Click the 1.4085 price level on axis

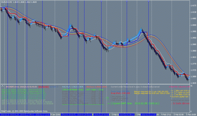click(x=194, y=19)
